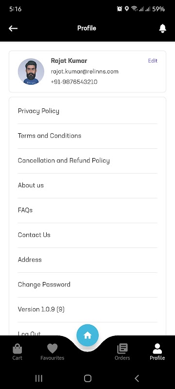
Task: Open the Cart tab
Action: [17, 352]
